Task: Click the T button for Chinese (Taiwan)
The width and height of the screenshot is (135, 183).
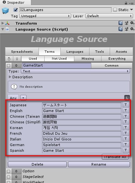Action: click(126, 116)
